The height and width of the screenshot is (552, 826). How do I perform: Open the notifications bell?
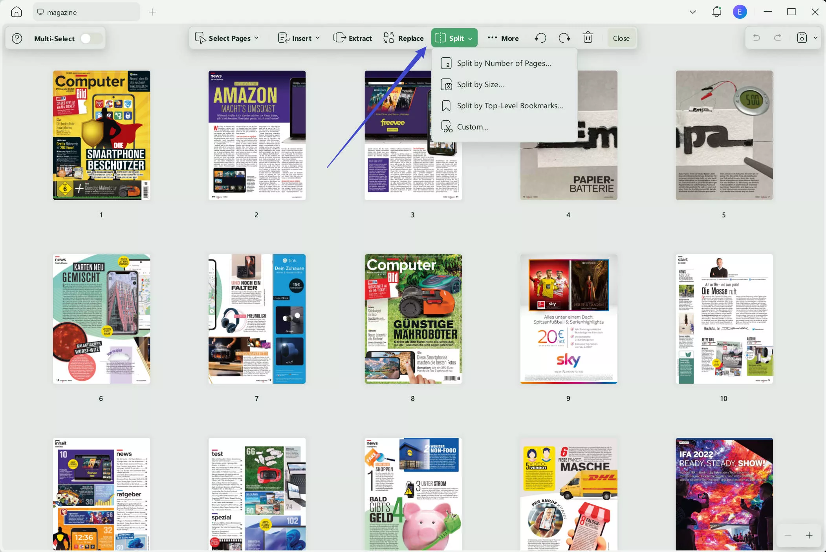click(716, 12)
